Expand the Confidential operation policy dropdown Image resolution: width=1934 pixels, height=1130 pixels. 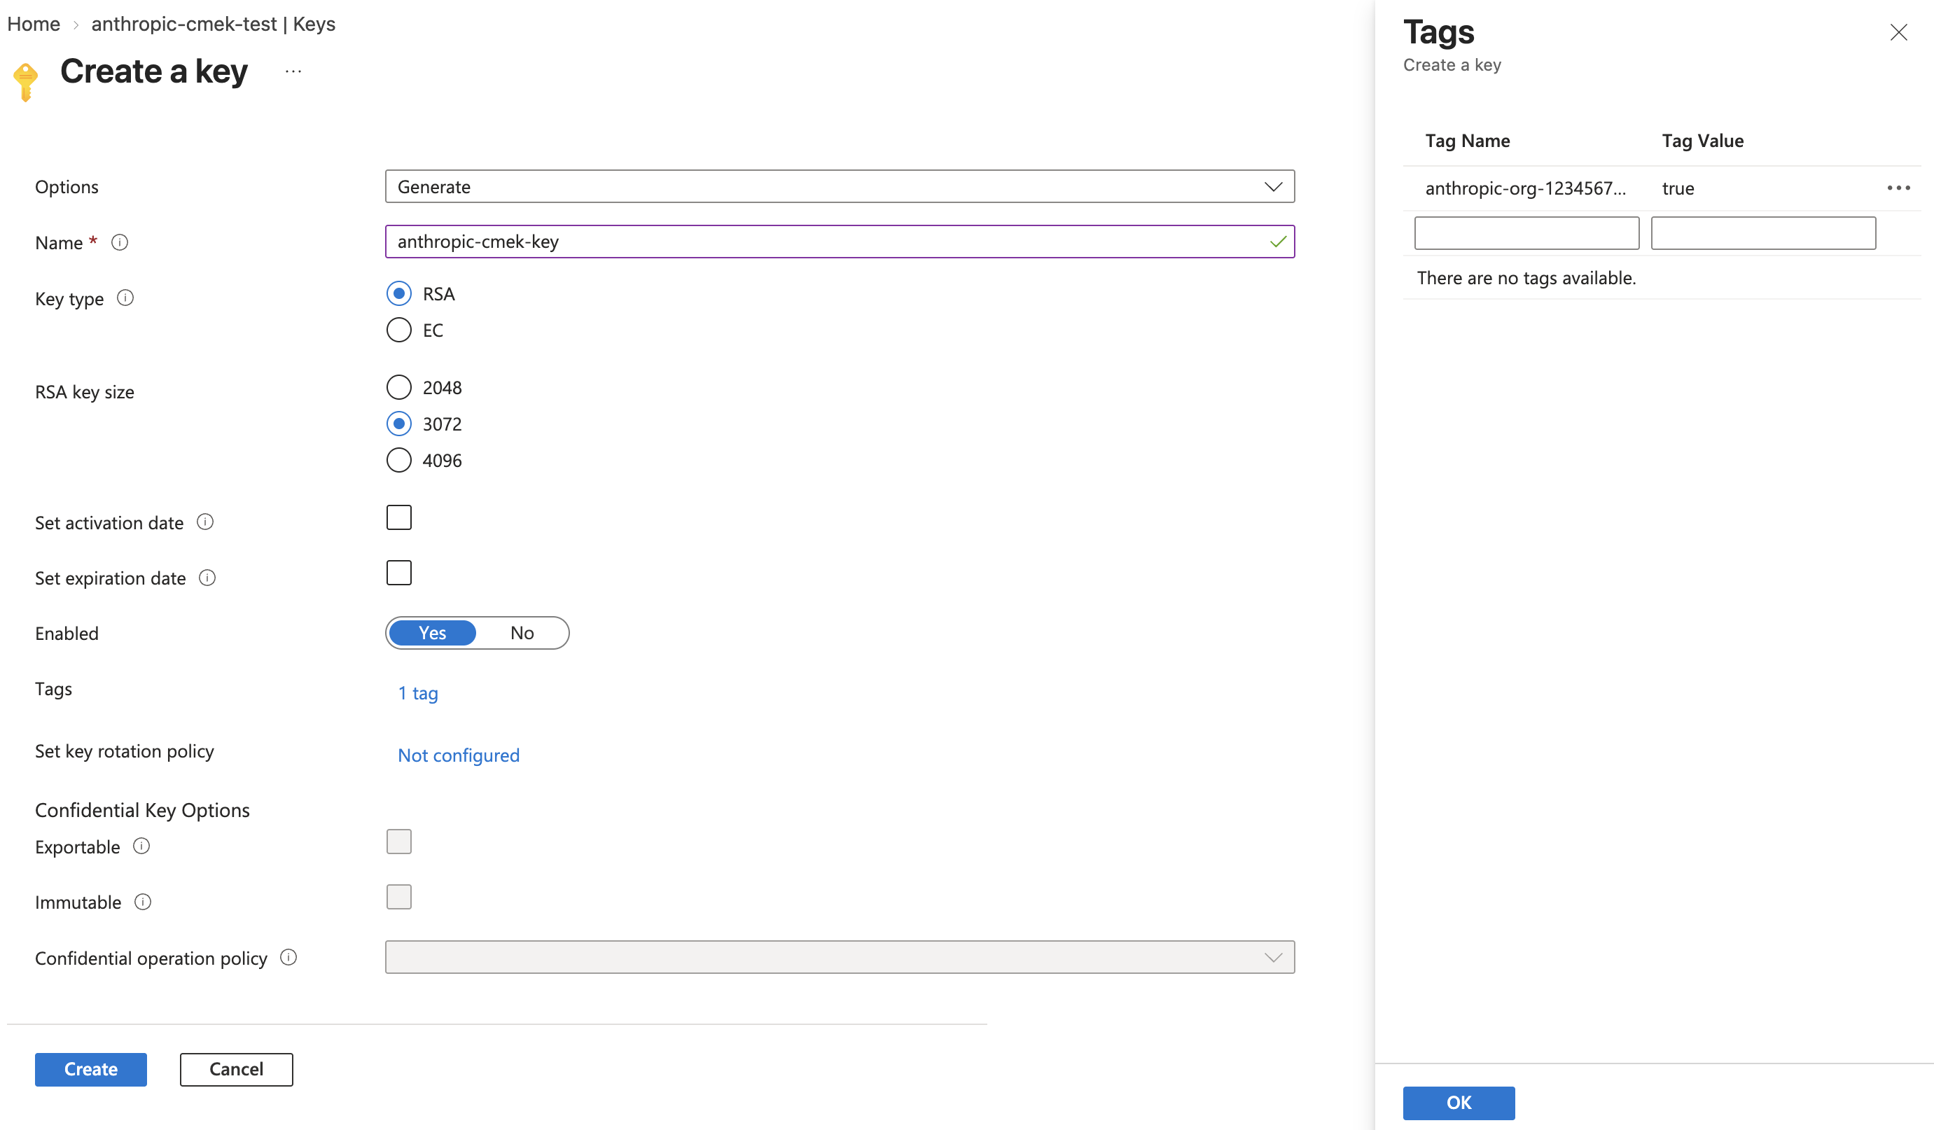point(840,956)
